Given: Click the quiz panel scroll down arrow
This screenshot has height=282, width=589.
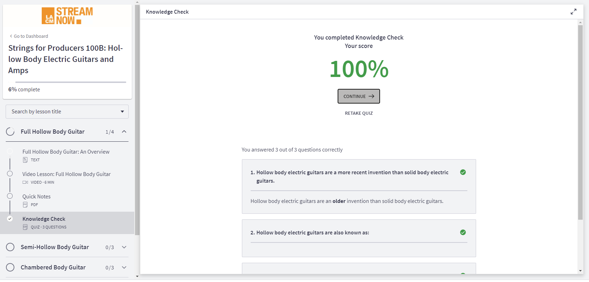Looking at the screenshot, I should 580,271.
